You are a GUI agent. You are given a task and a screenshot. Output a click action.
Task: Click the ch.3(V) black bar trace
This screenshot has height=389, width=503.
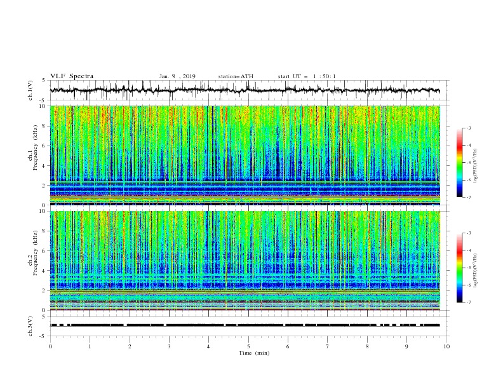(245, 325)
